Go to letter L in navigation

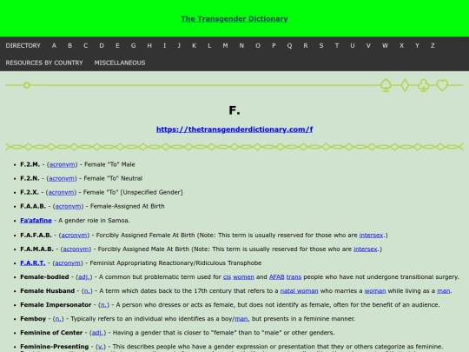tap(209, 45)
